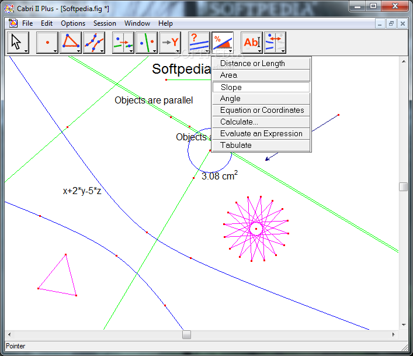Viewport: 413px width, 356px height.
Task: Open the Edit menu
Action: pyautogui.click(x=47, y=23)
